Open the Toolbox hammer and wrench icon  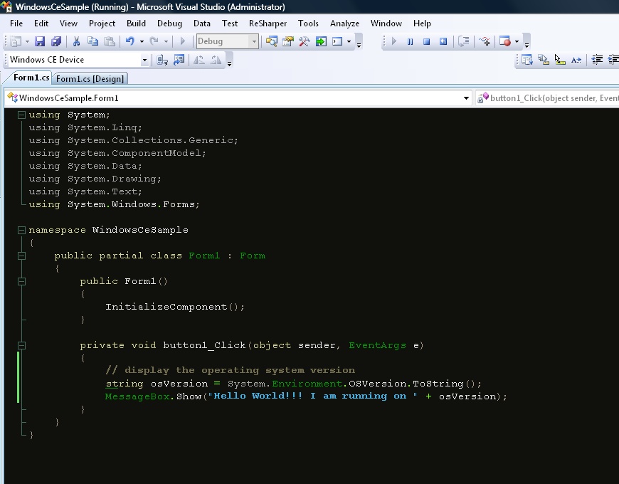(x=305, y=41)
